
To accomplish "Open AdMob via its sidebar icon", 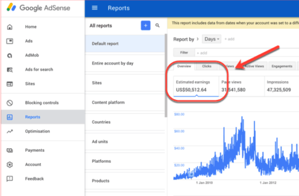I will tap(10, 56).
